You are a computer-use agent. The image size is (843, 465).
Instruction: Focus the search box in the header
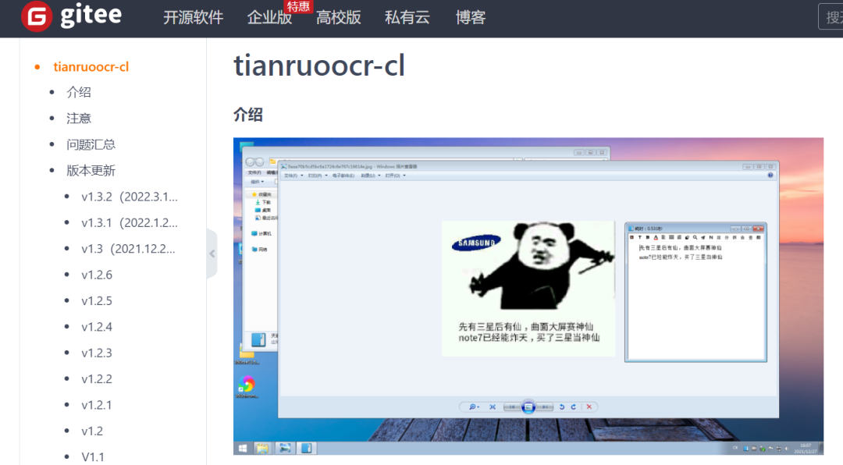tap(831, 16)
